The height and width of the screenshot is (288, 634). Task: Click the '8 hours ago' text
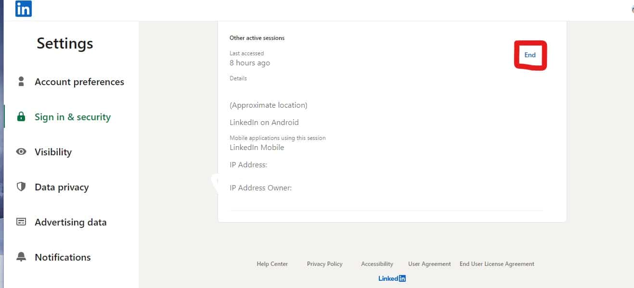click(x=250, y=63)
